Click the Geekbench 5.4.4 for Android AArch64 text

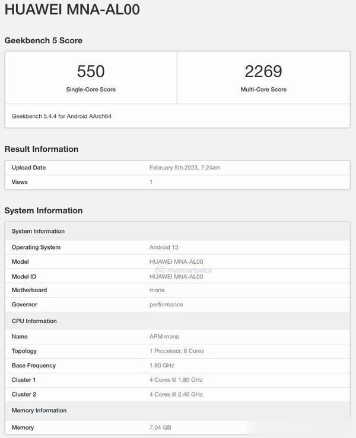[62, 116]
